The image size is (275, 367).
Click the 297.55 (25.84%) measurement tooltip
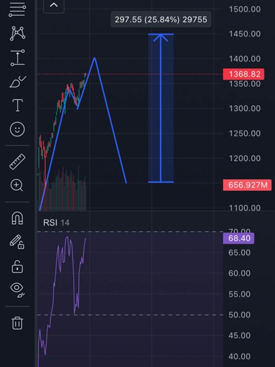click(161, 19)
